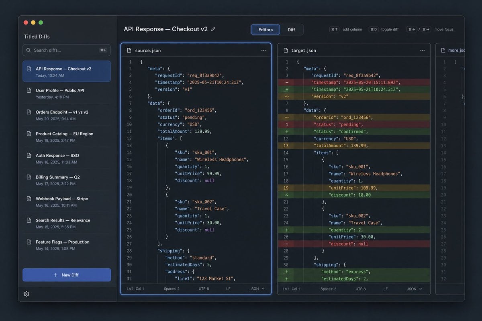Click the ⌘T add column shortcut key

point(334,29)
